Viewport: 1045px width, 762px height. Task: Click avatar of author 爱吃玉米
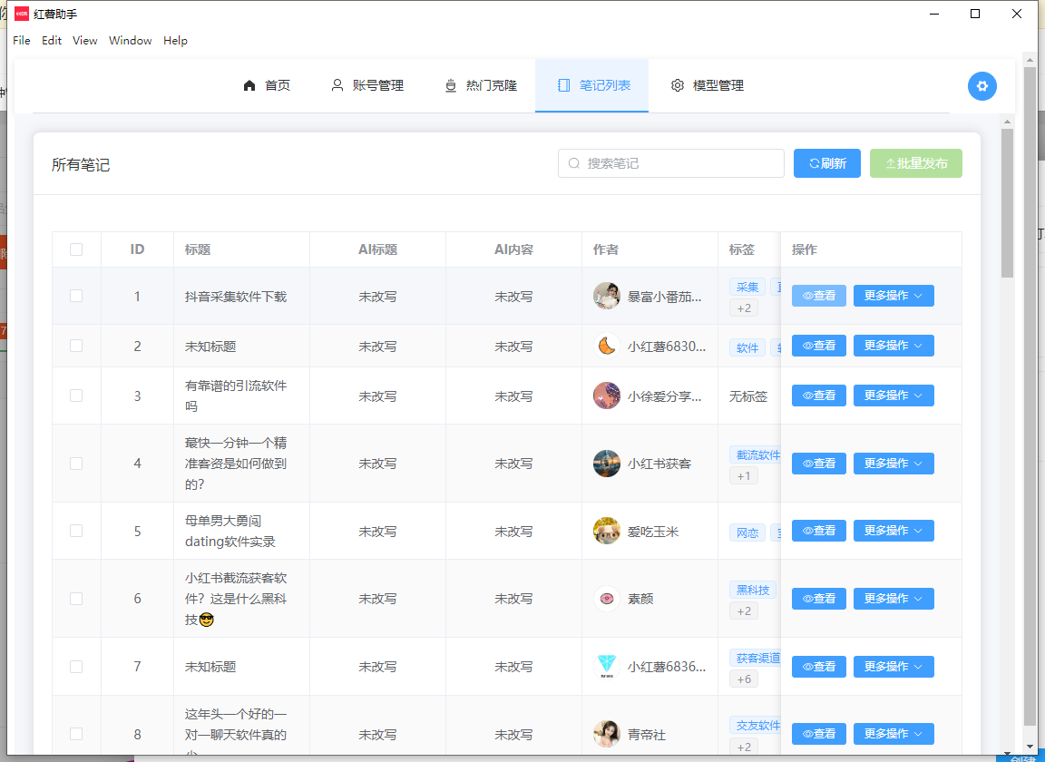606,532
